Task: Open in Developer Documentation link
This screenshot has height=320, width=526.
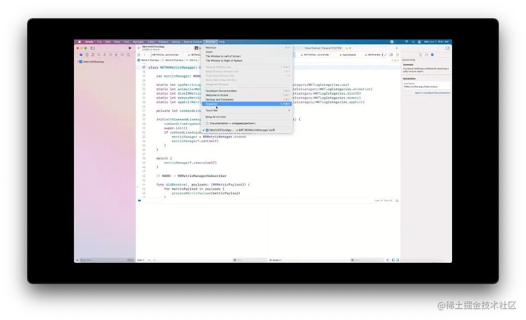Action: click(432, 93)
